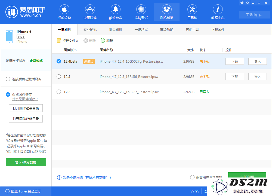Image resolution: width=272 pixels, height=196 pixels.
Task: Open the 什么是固件缓存？ help link
Action: (25, 99)
